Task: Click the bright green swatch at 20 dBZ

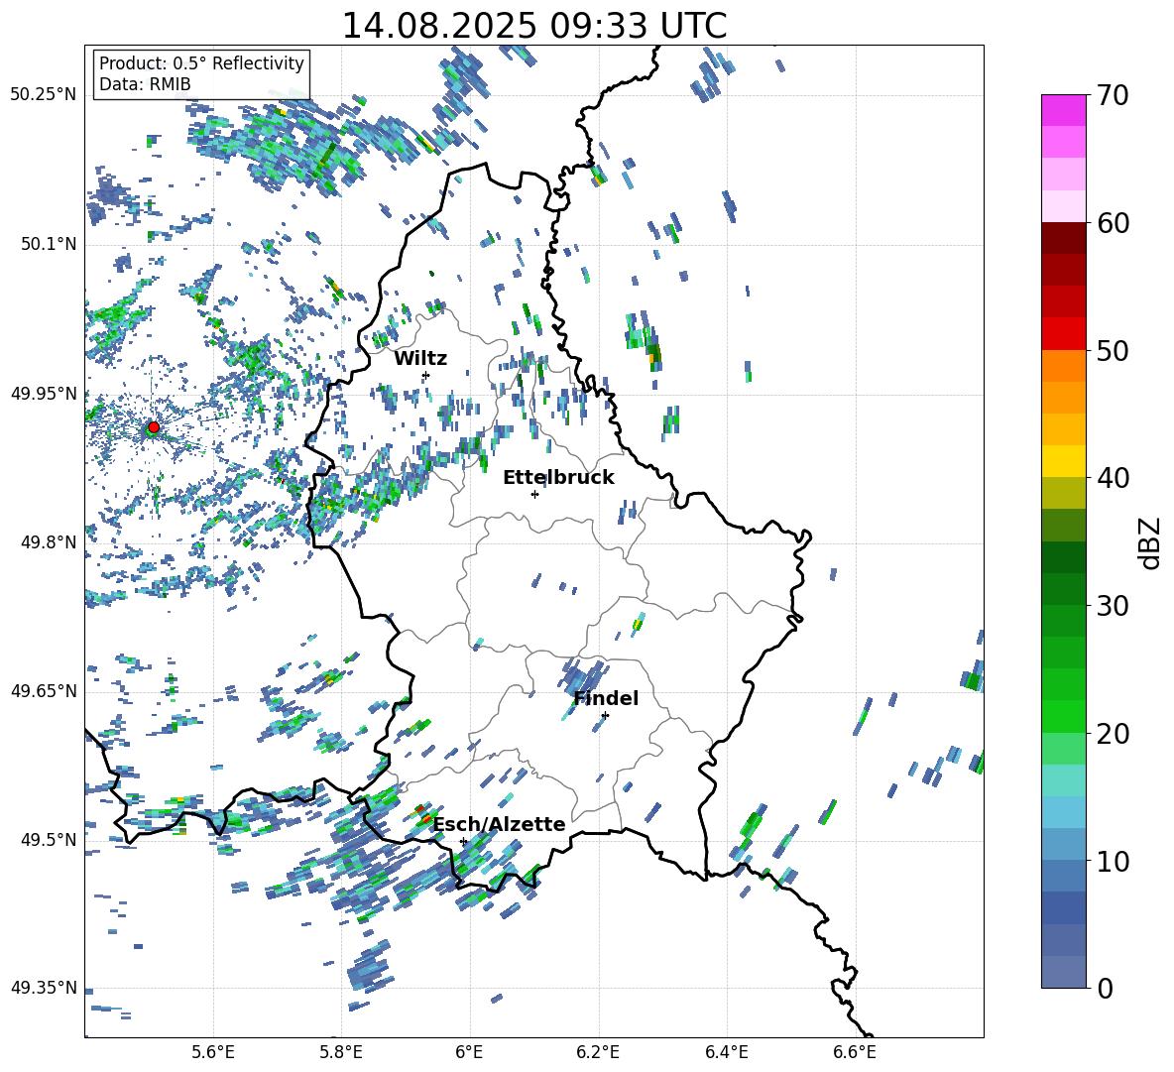Action: (x=1064, y=716)
